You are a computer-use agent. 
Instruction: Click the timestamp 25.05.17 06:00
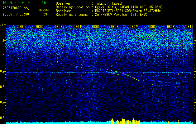[16, 14]
